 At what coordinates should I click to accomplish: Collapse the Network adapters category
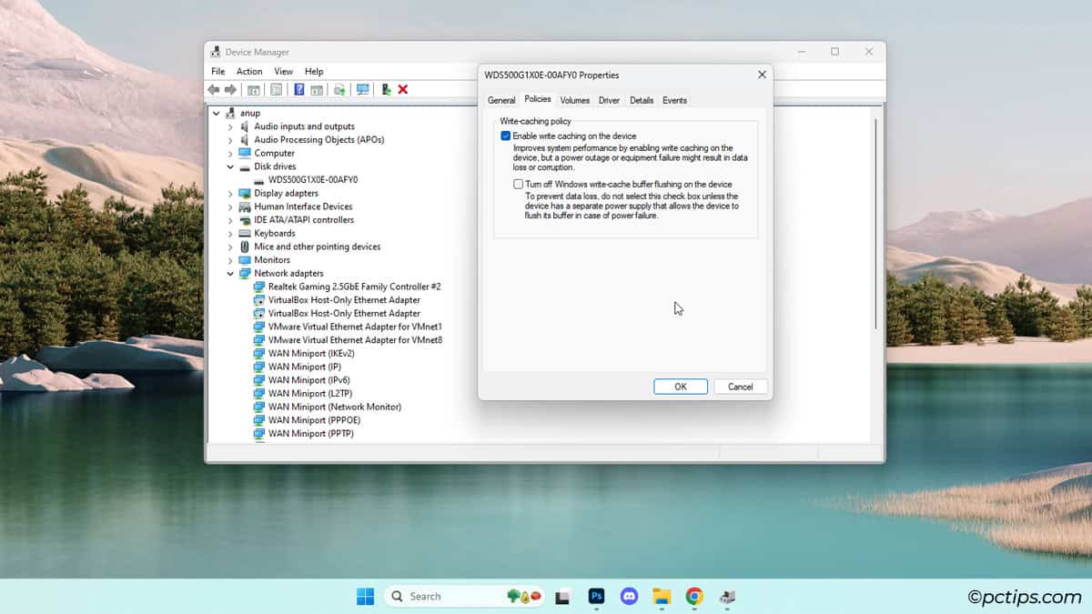pos(230,274)
